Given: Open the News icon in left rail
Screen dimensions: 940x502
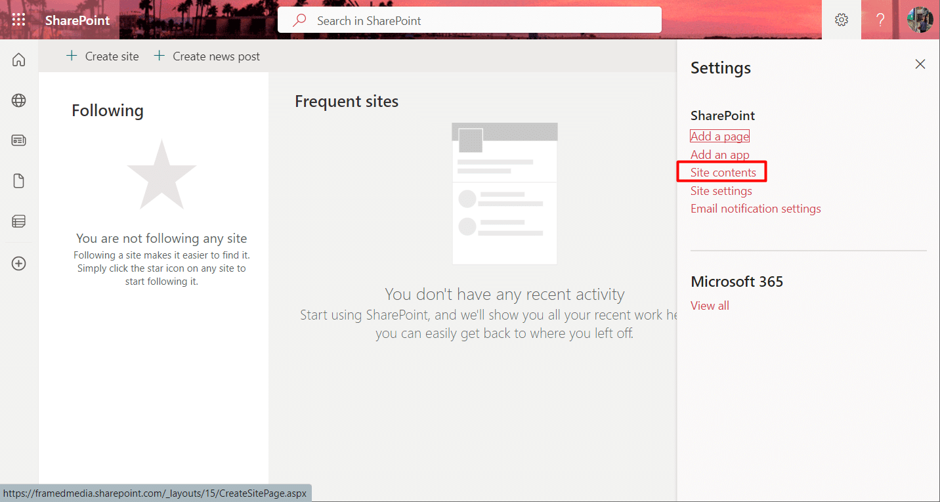Looking at the screenshot, I should pos(19,140).
